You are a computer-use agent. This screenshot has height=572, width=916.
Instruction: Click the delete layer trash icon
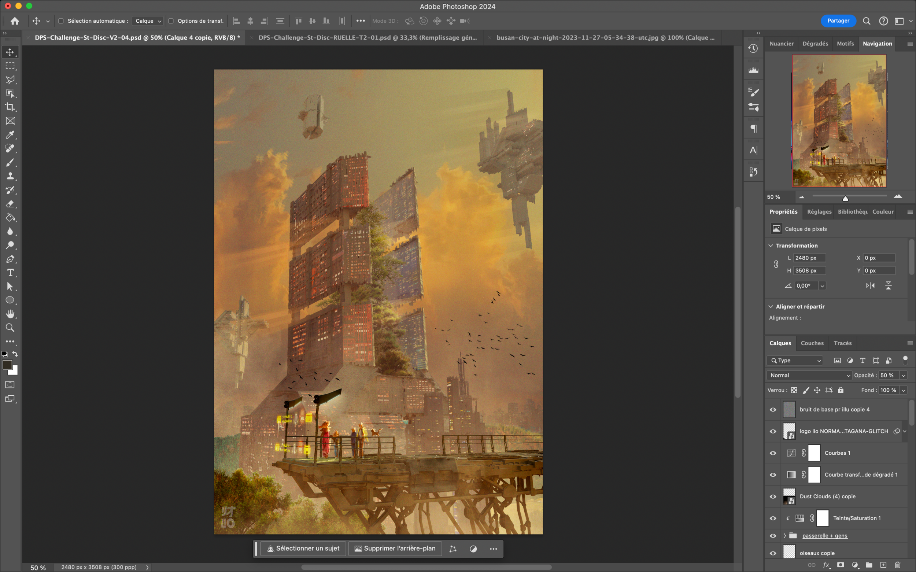pos(897,565)
